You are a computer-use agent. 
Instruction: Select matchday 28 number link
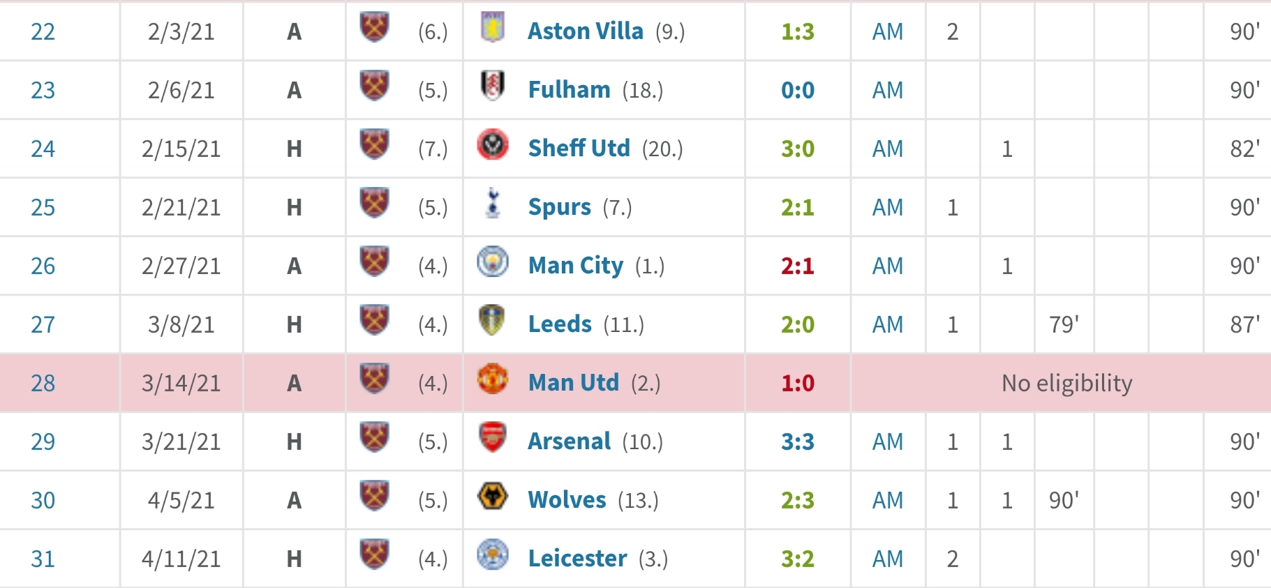pos(43,383)
